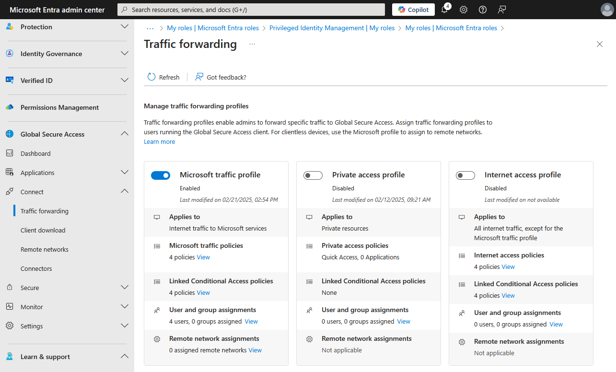Click the Global Secure Access globe icon
The width and height of the screenshot is (616, 372).
point(10,134)
